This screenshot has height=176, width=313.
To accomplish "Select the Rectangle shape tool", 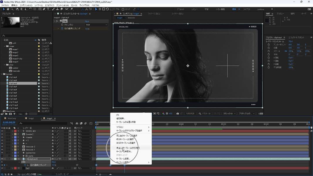I will 40,9.
